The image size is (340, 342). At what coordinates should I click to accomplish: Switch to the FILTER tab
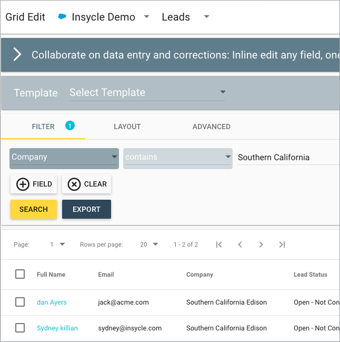[43, 126]
